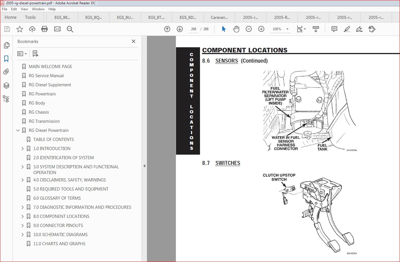Open 5.0 REQUIRED TOOLS AND EQUIPMENT
400x262 pixels.
pyautogui.click(x=71, y=189)
